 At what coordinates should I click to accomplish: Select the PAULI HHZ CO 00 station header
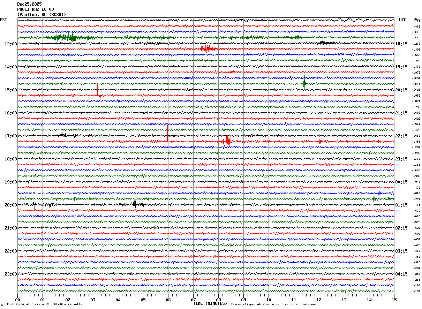[35, 9]
